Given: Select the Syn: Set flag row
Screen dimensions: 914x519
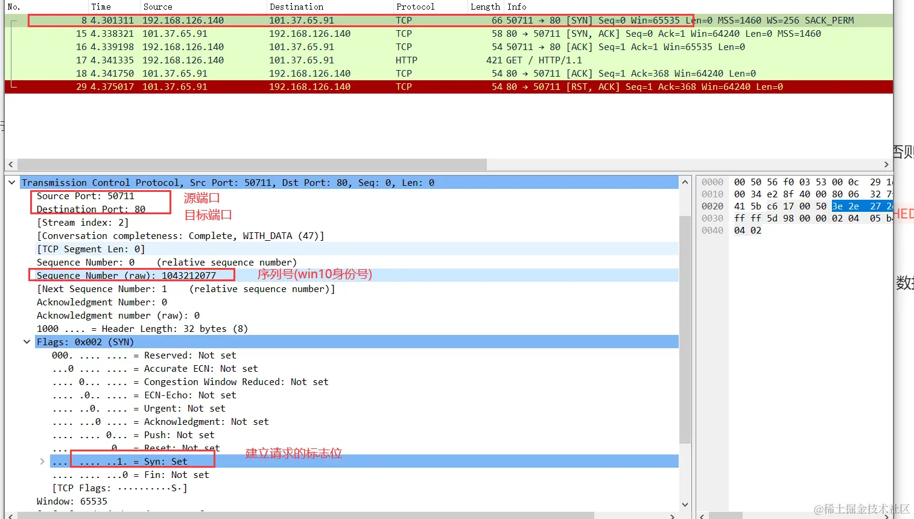Looking at the screenshot, I should tap(364, 461).
